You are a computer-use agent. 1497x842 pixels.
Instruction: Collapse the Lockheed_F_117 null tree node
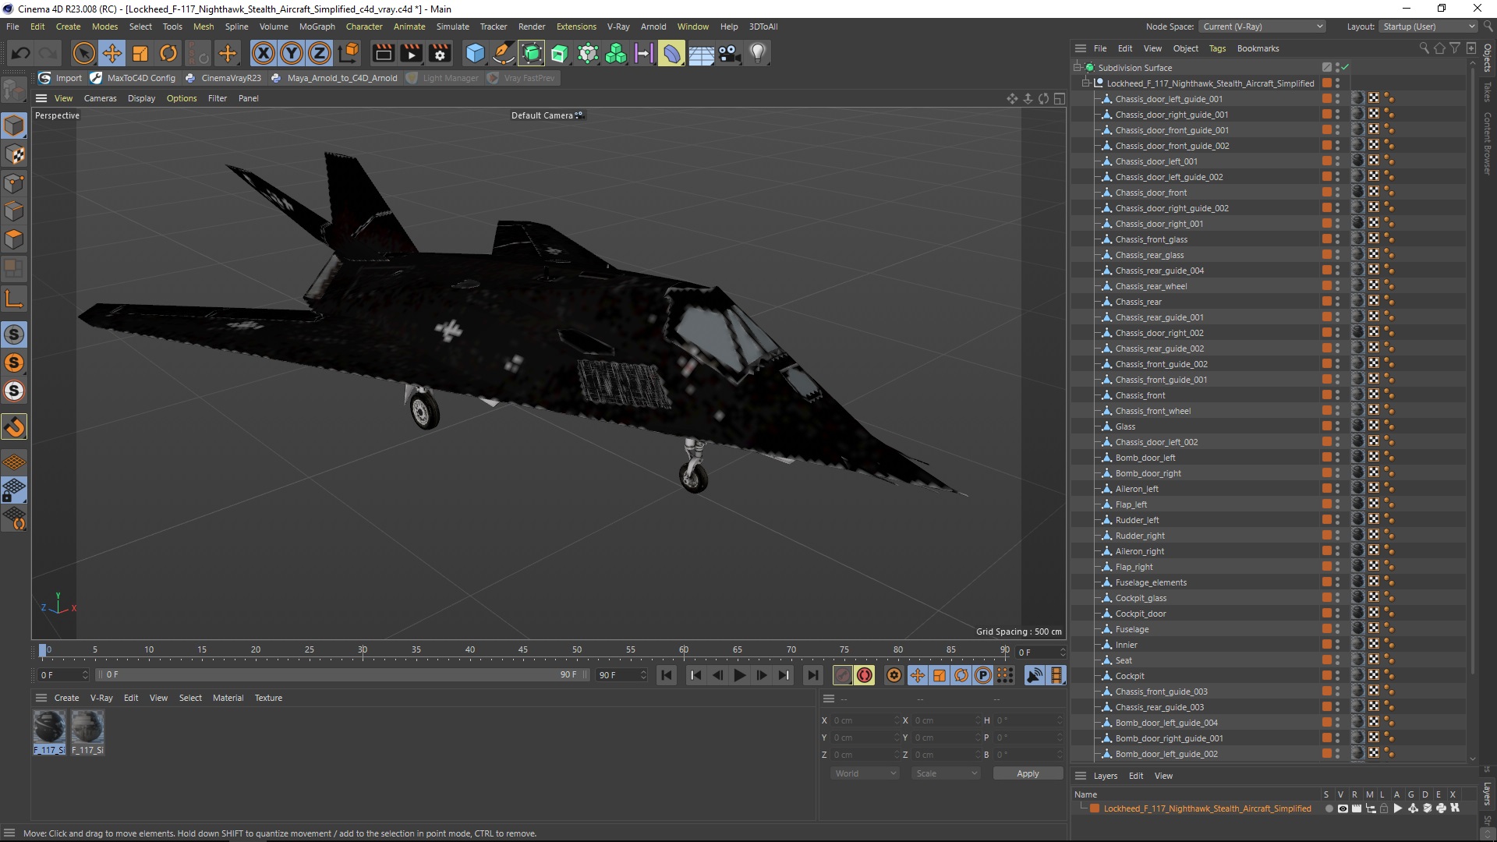1085,83
